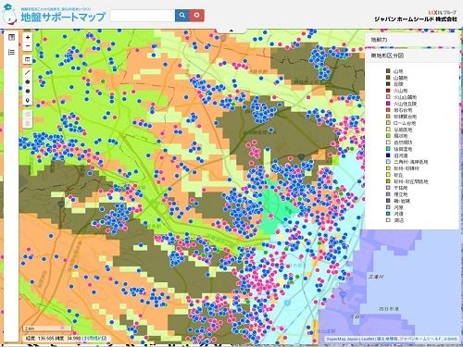Image resolution: width=463 pixels, height=347 pixels.
Task: Select the place marker tool
Action: [x=28, y=101]
